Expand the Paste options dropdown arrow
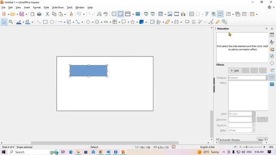 [65, 14]
